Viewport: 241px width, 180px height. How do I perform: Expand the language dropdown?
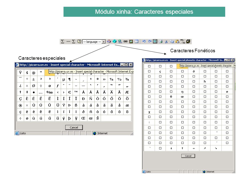pyautogui.click(x=104, y=42)
